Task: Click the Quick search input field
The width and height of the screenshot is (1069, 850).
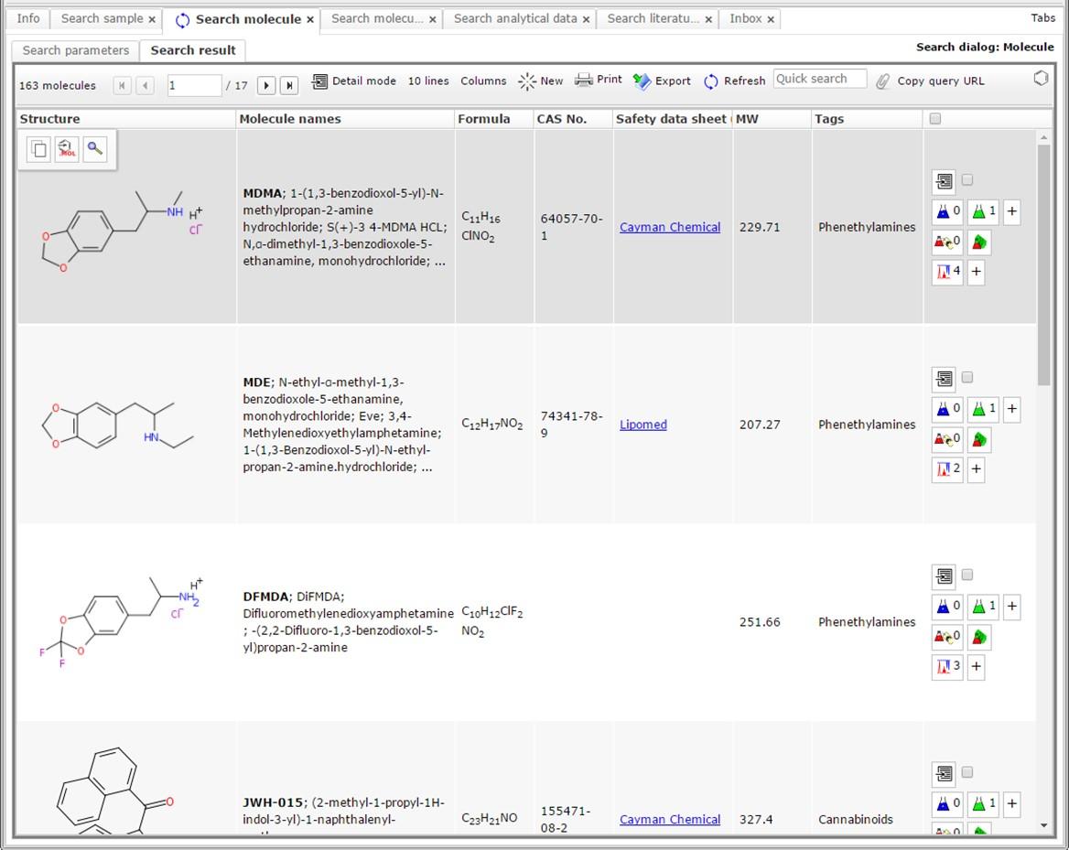Action: point(819,80)
